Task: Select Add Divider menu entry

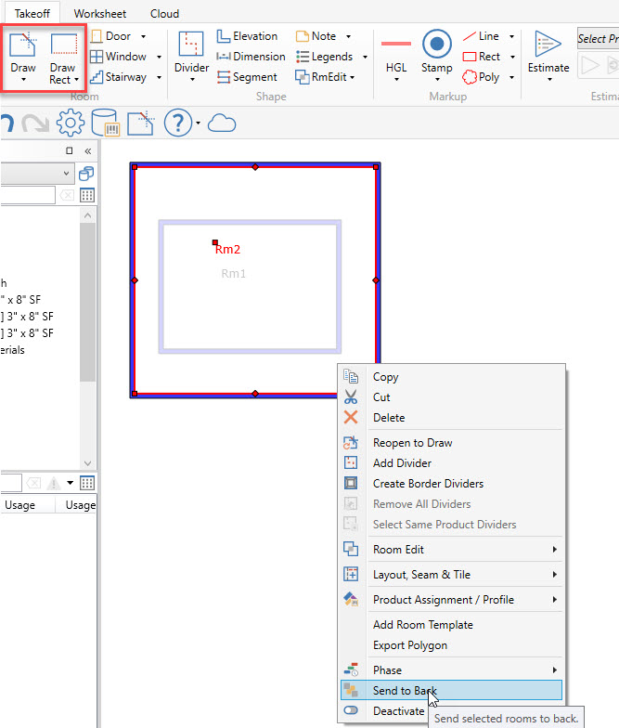Action: click(x=452, y=463)
